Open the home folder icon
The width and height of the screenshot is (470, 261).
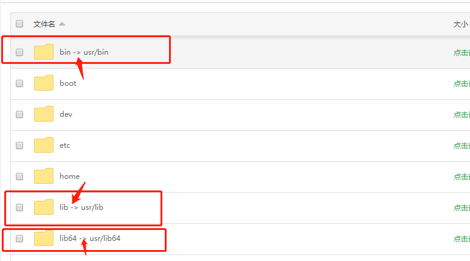(44, 176)
